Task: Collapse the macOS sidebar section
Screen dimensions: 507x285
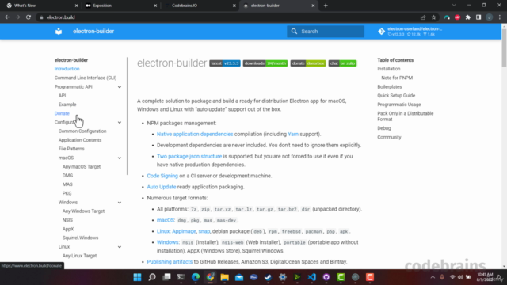Action: point(120,158)
